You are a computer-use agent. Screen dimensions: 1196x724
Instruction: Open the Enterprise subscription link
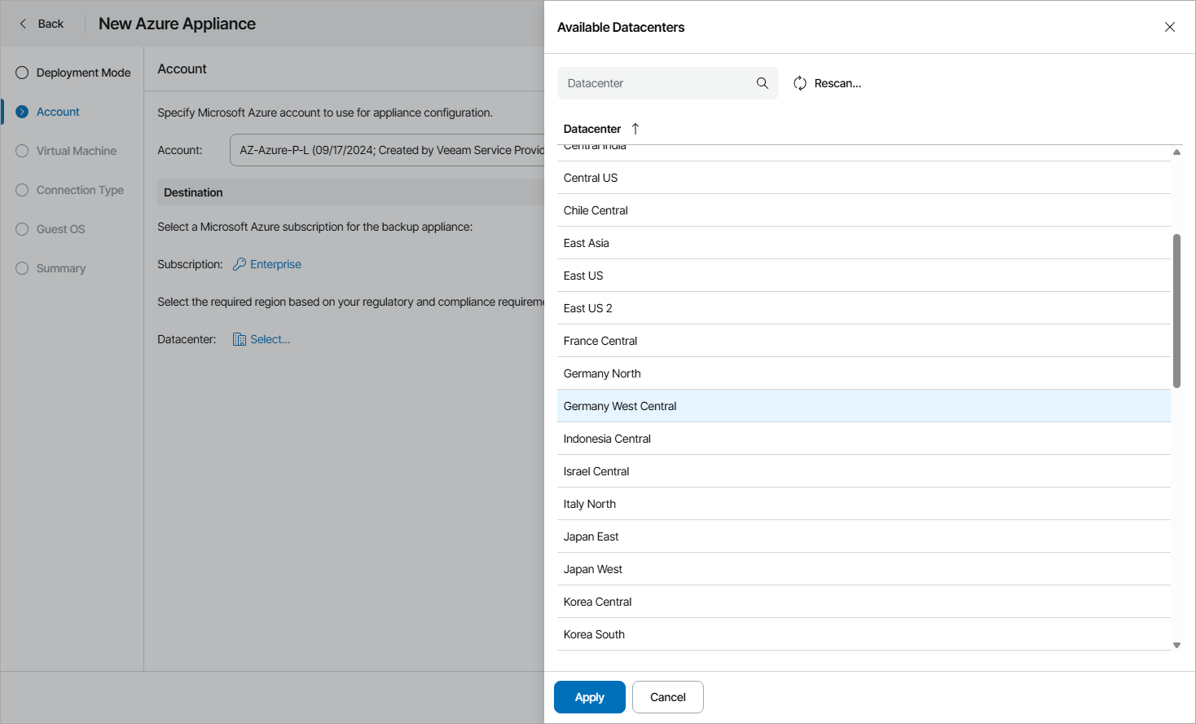275,263
